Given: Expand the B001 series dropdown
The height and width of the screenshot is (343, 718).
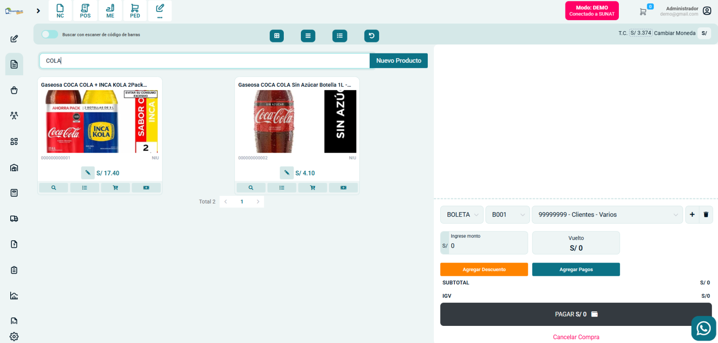Looking at the screenshot, I should pyautogui.click(x=507, y=215).
